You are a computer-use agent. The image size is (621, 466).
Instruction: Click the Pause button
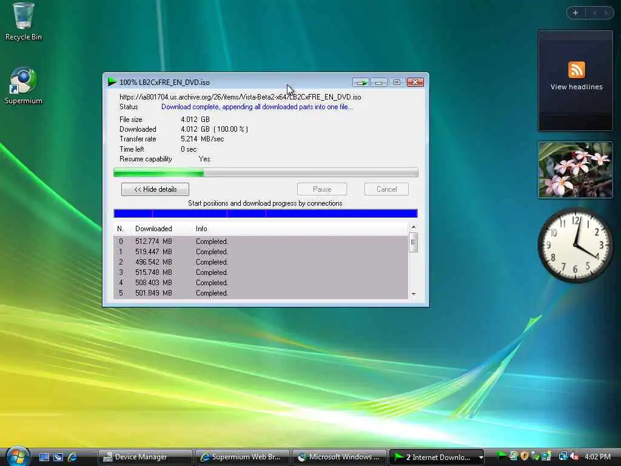tap(322, 189)
